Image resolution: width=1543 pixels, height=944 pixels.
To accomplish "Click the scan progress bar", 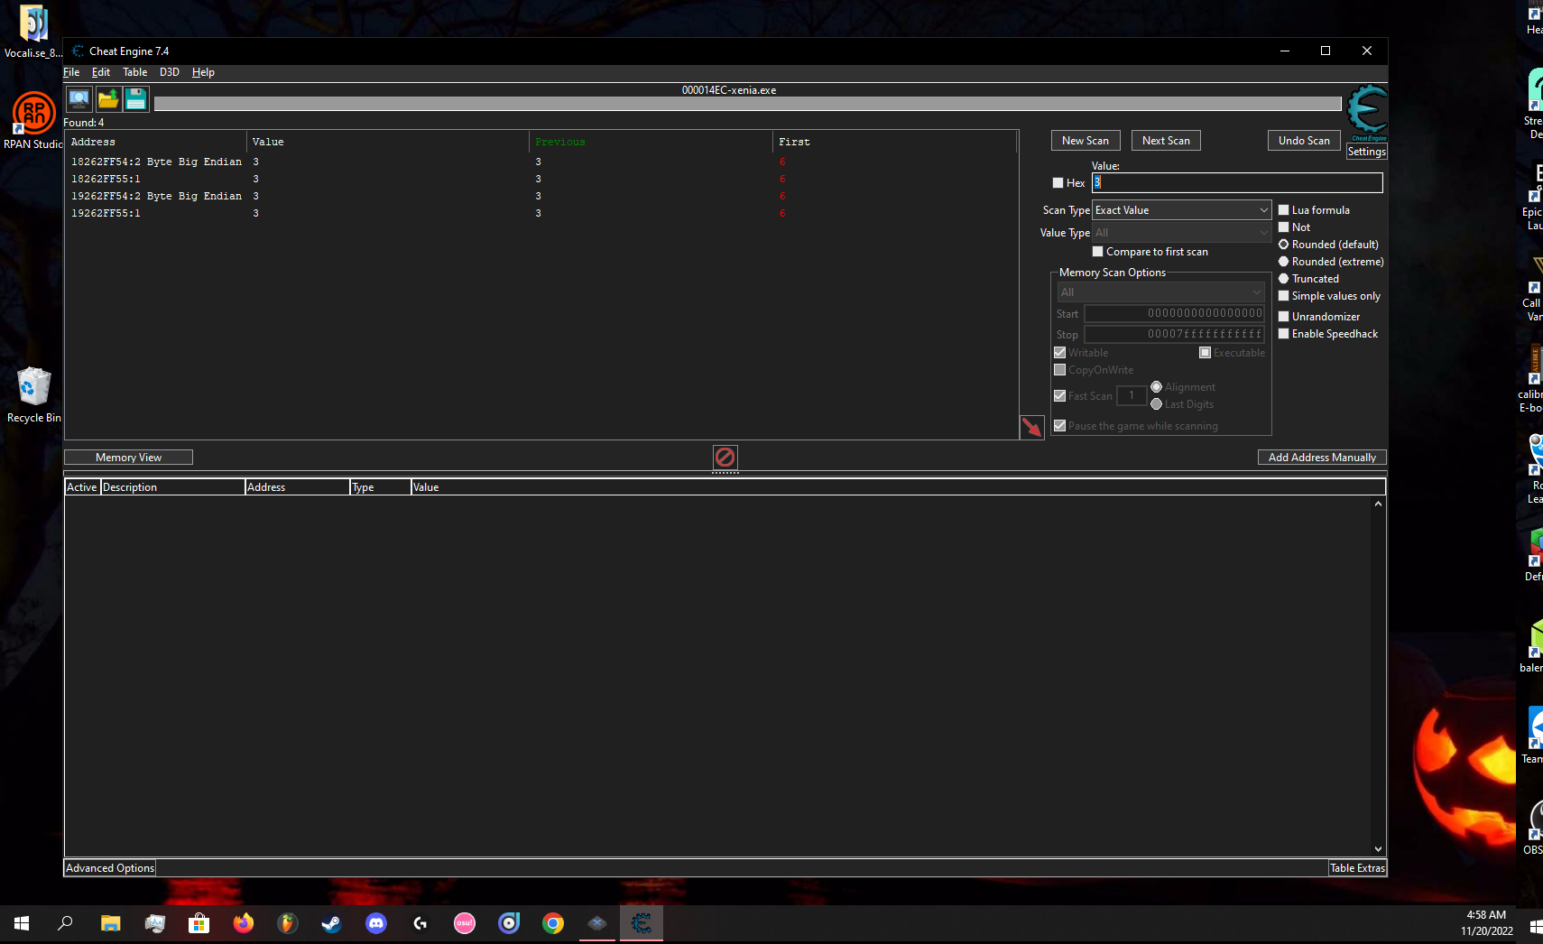I will 747,103.
